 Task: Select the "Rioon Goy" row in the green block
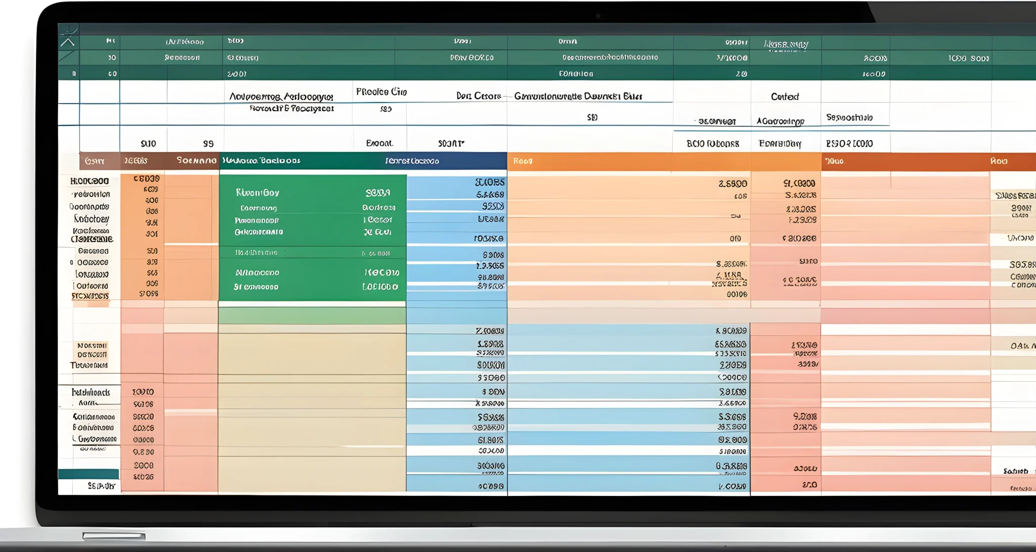click(x=313, y=193)
